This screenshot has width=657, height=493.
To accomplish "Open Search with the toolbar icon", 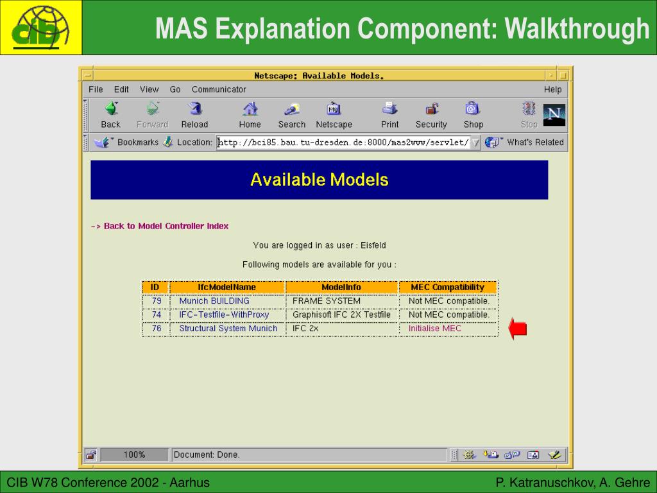I will coord(292,109).
